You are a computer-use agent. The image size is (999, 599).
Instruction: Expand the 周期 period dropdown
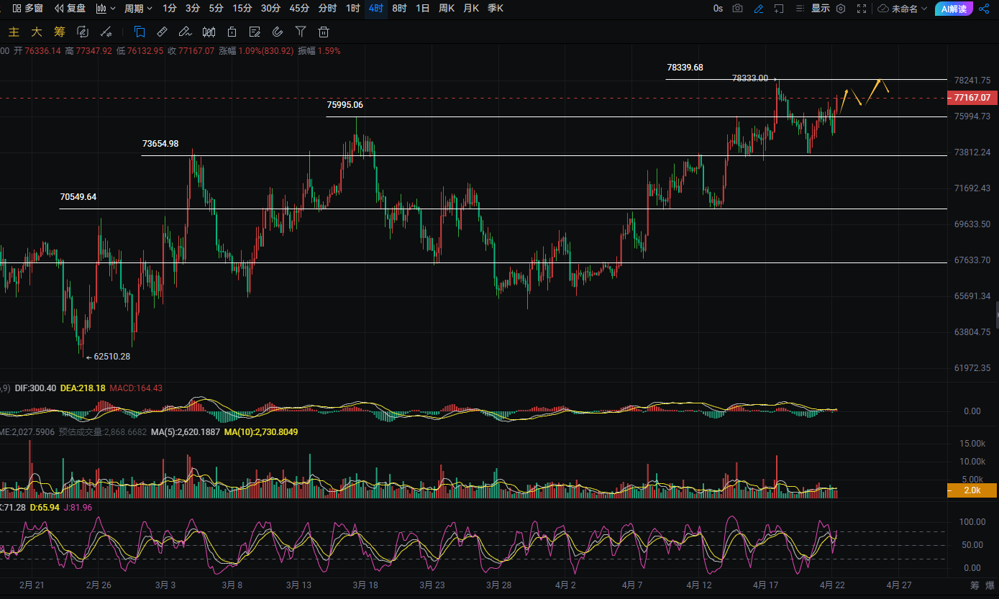[138, 9]
